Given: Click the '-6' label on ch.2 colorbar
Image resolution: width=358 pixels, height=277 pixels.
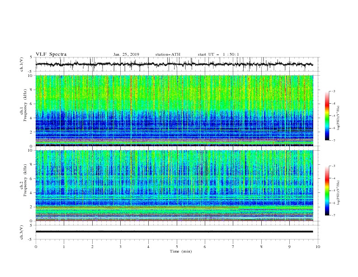Looking at the screenshot, I should point(333,203).
